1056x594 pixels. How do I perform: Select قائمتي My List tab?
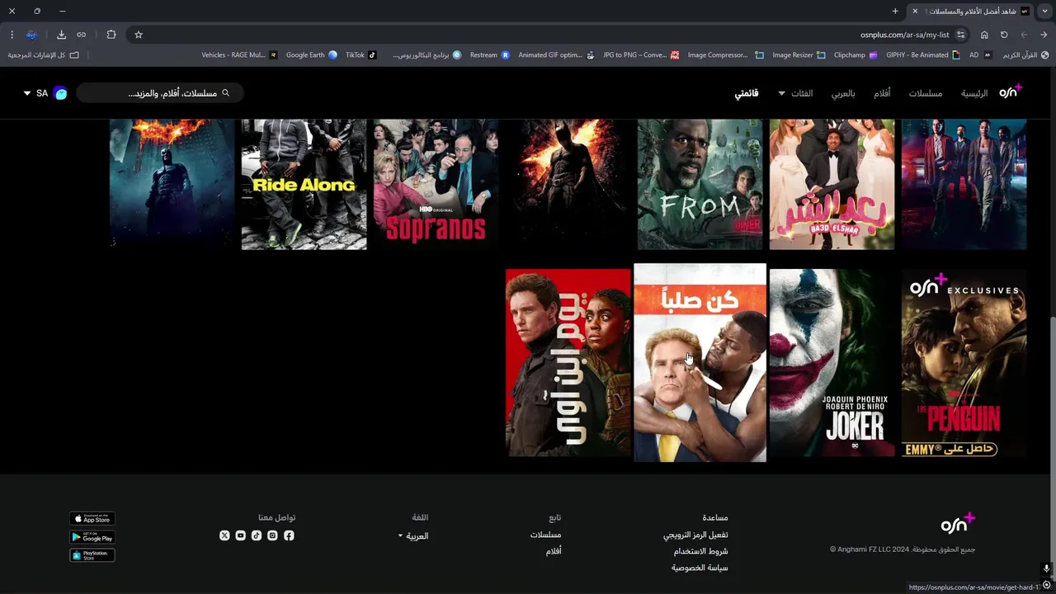coord(747,93)
